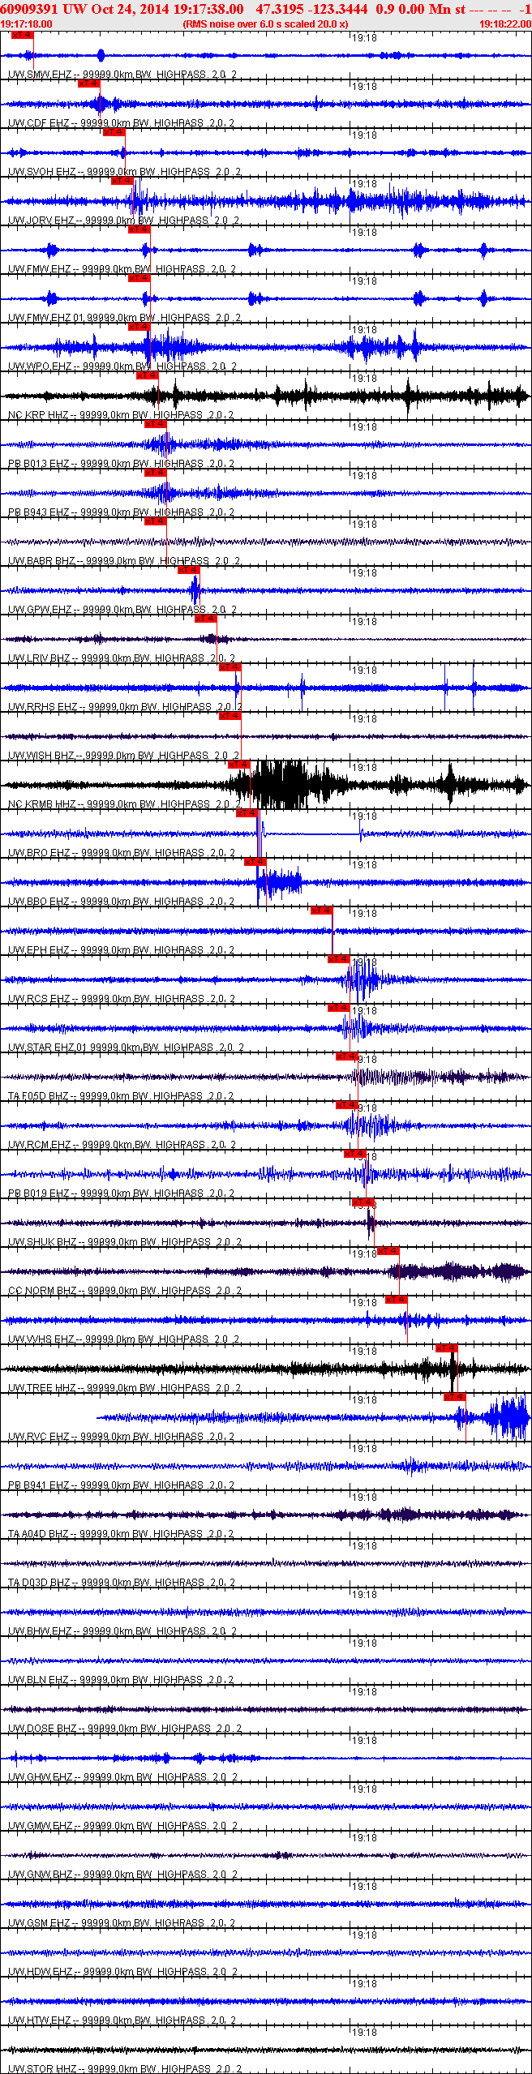Screen dimensions: 532x2074
Task: Select the UW.HDW EHZ trace label
Action: (123, 1972)
